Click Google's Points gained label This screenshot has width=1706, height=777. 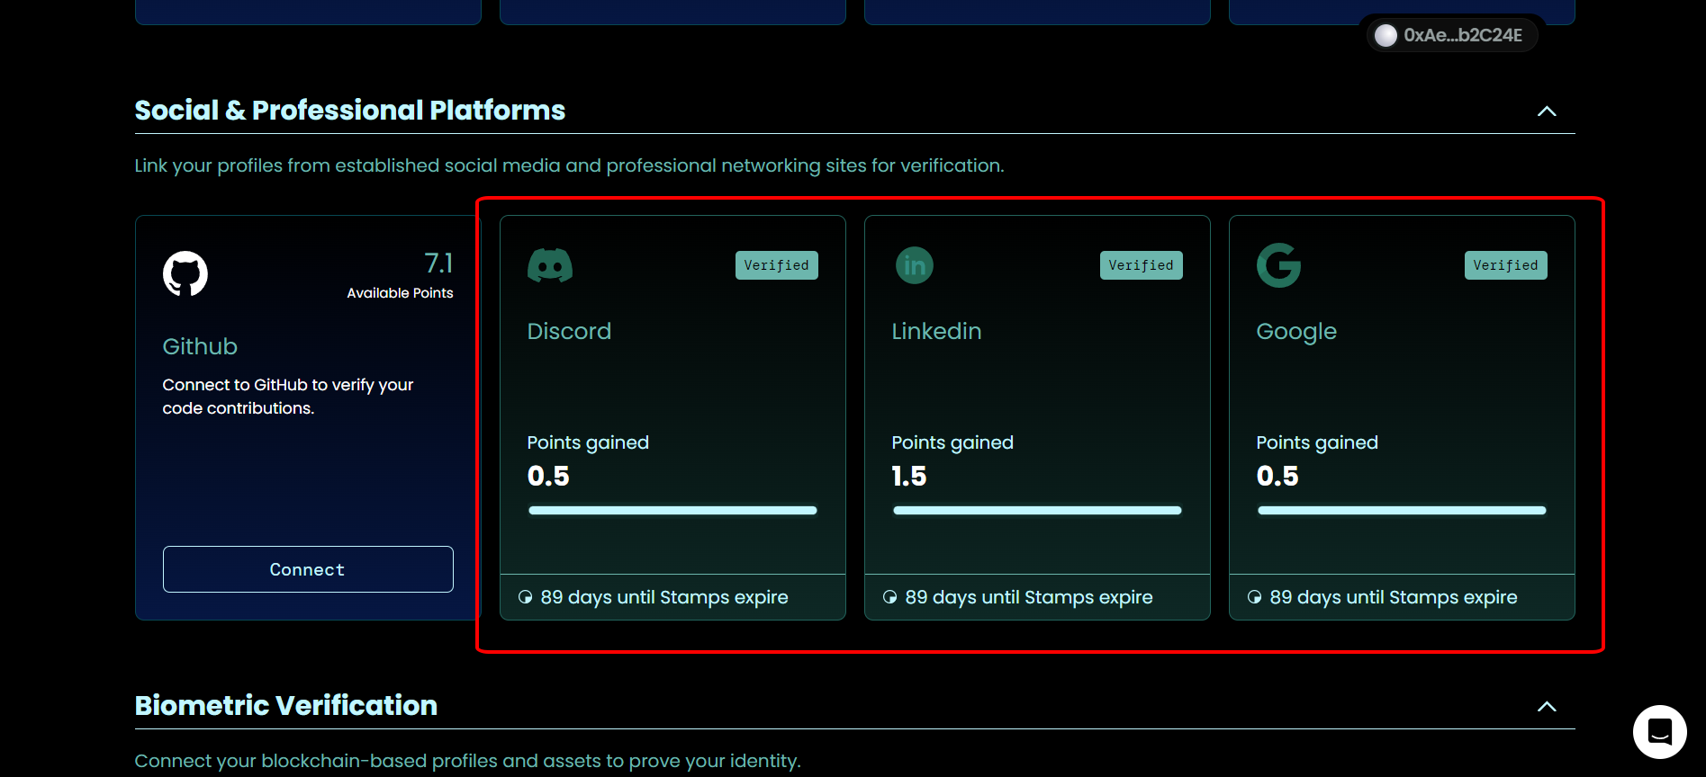coord(1317,442)
